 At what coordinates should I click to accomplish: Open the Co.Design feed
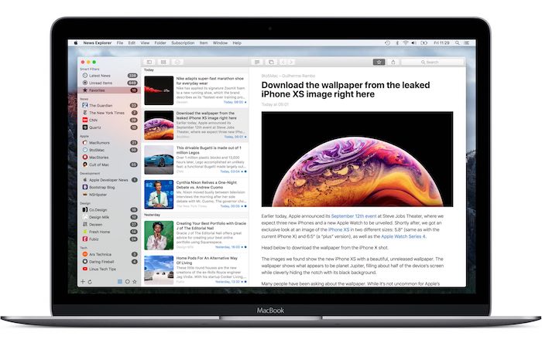click(109, 209)
